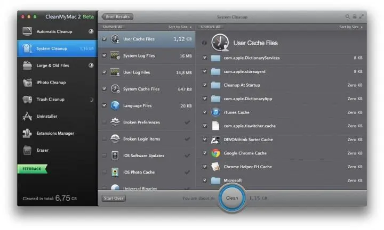
Task: Click the System Cleanup sidebar icon
Action: click(27, 48)
